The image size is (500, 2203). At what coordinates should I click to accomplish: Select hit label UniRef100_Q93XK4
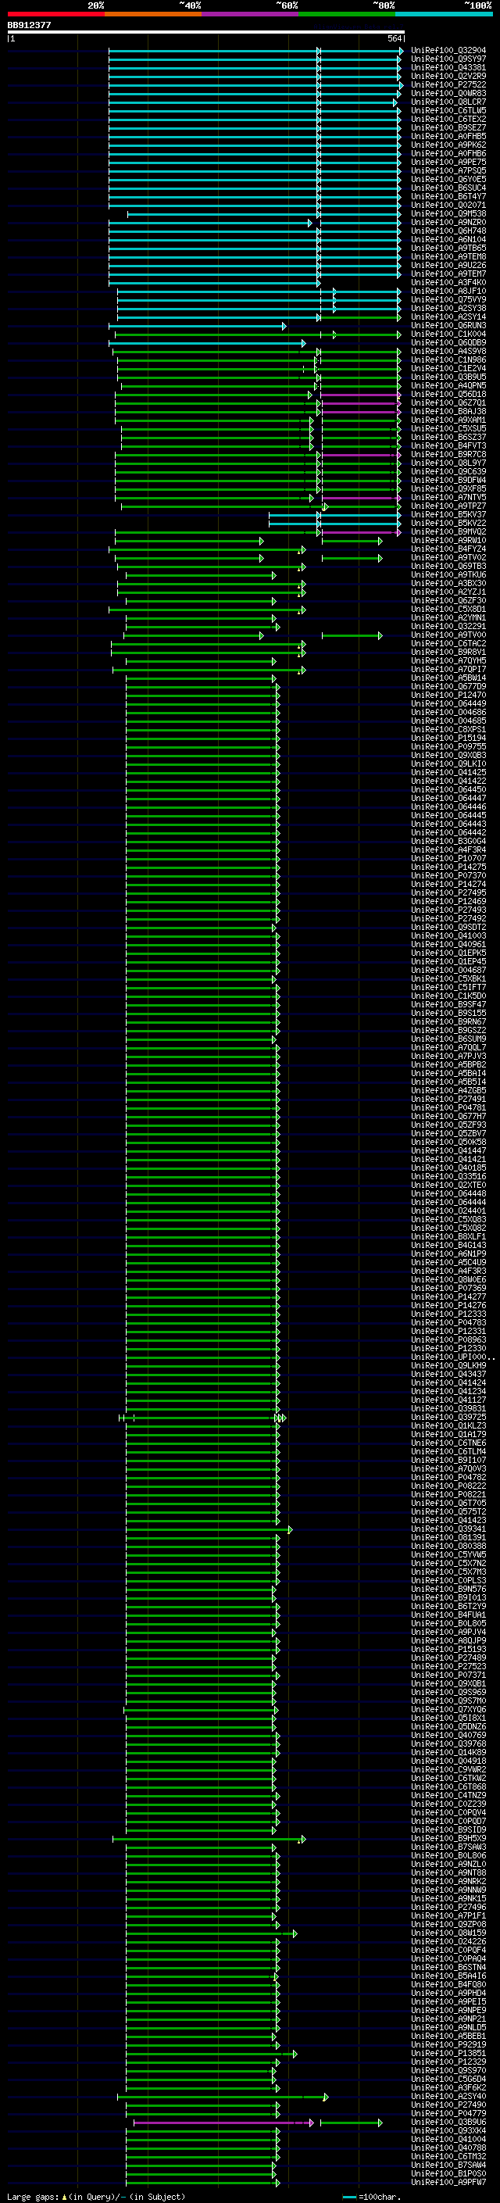tap(448, 2130)
